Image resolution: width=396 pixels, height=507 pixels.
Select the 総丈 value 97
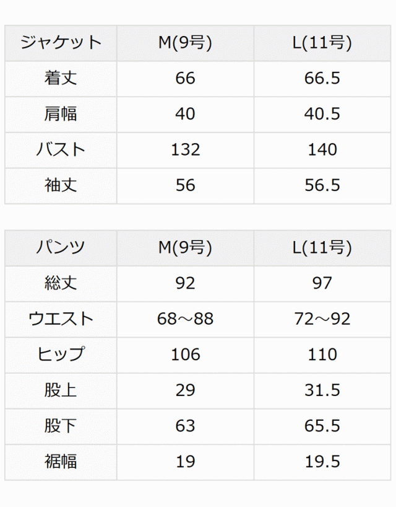322,283
